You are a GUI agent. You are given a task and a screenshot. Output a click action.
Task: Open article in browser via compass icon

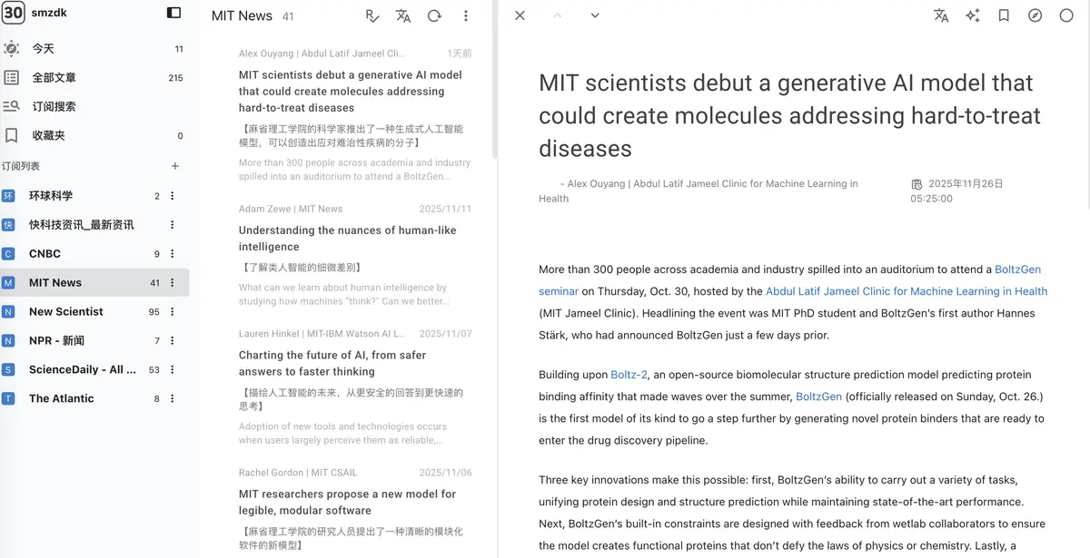pyautogui.click(x=1035, y=15)
